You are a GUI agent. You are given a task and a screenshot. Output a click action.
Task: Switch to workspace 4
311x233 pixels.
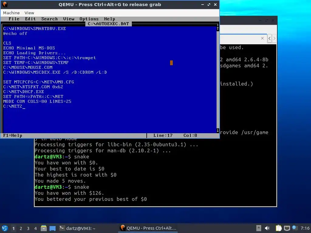tap(36, 228)
